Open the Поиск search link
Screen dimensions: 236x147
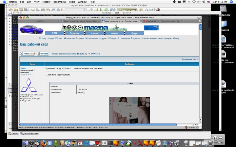[x=59, y=39]
